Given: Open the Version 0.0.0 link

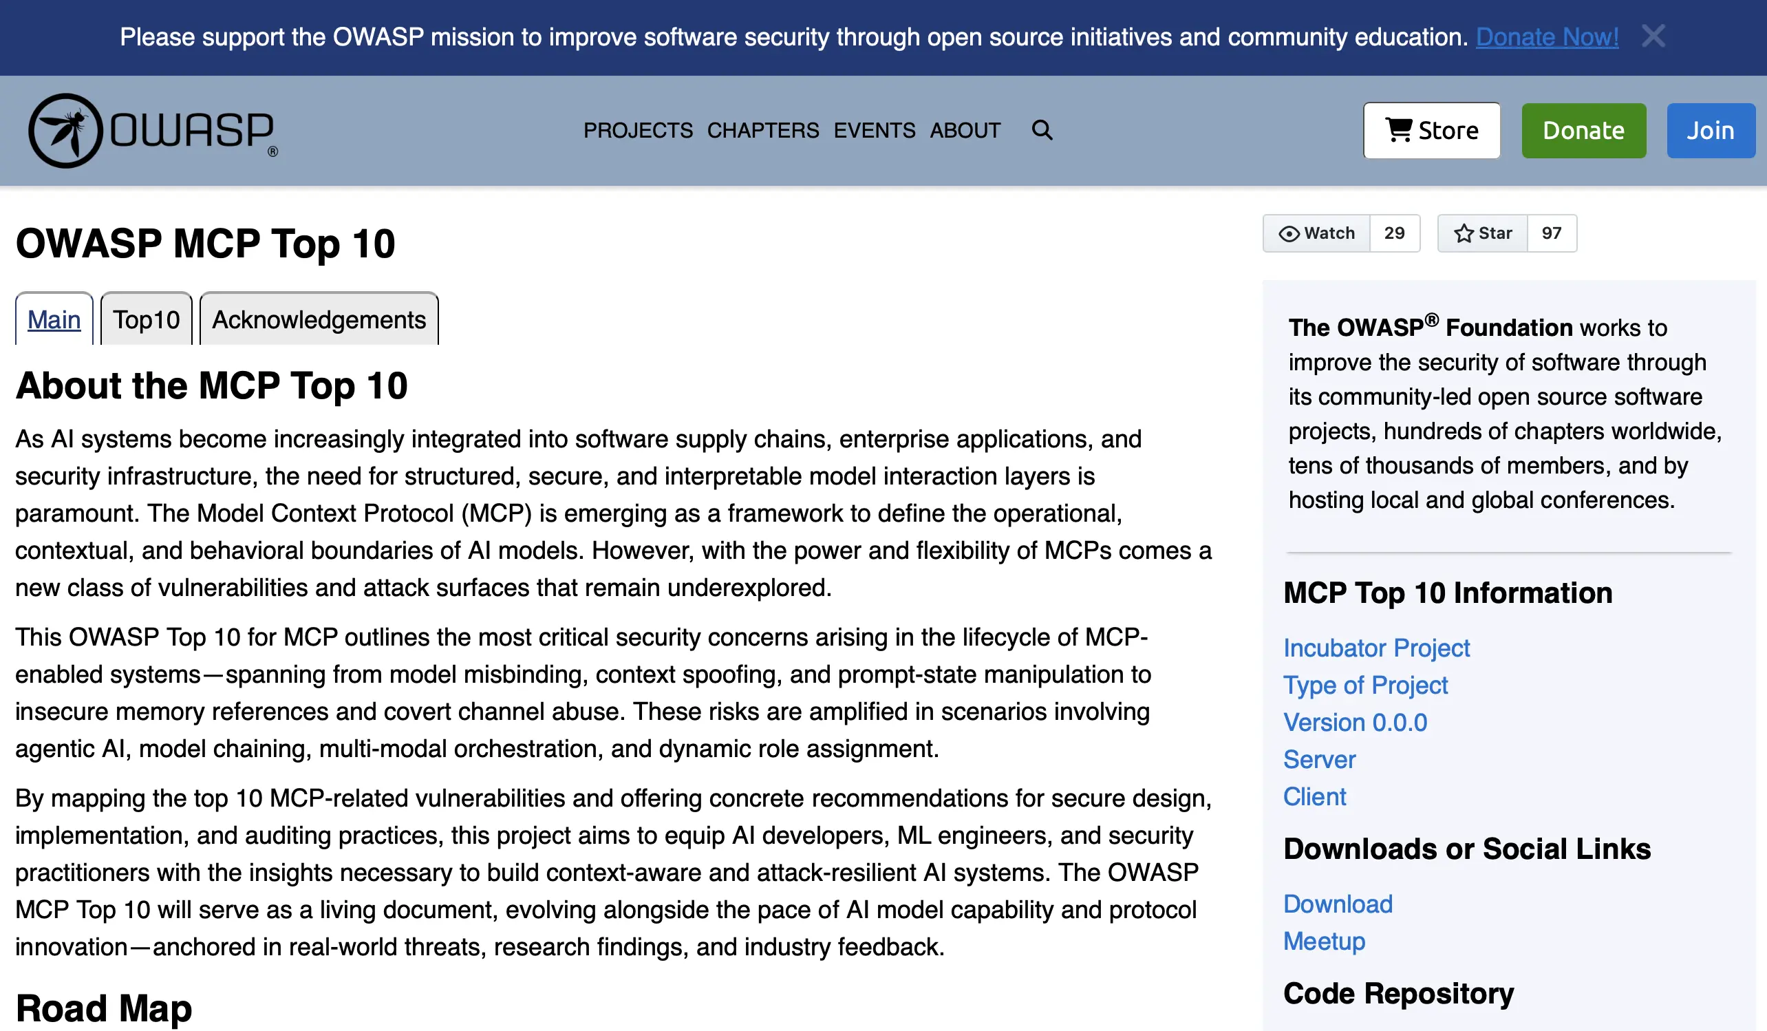Looking at the screenshot, I should 1355,722.
